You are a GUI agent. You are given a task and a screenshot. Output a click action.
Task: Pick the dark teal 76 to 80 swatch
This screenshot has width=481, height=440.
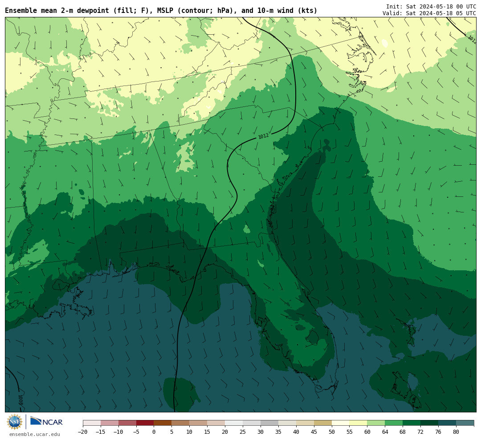[x=448, y=423]
